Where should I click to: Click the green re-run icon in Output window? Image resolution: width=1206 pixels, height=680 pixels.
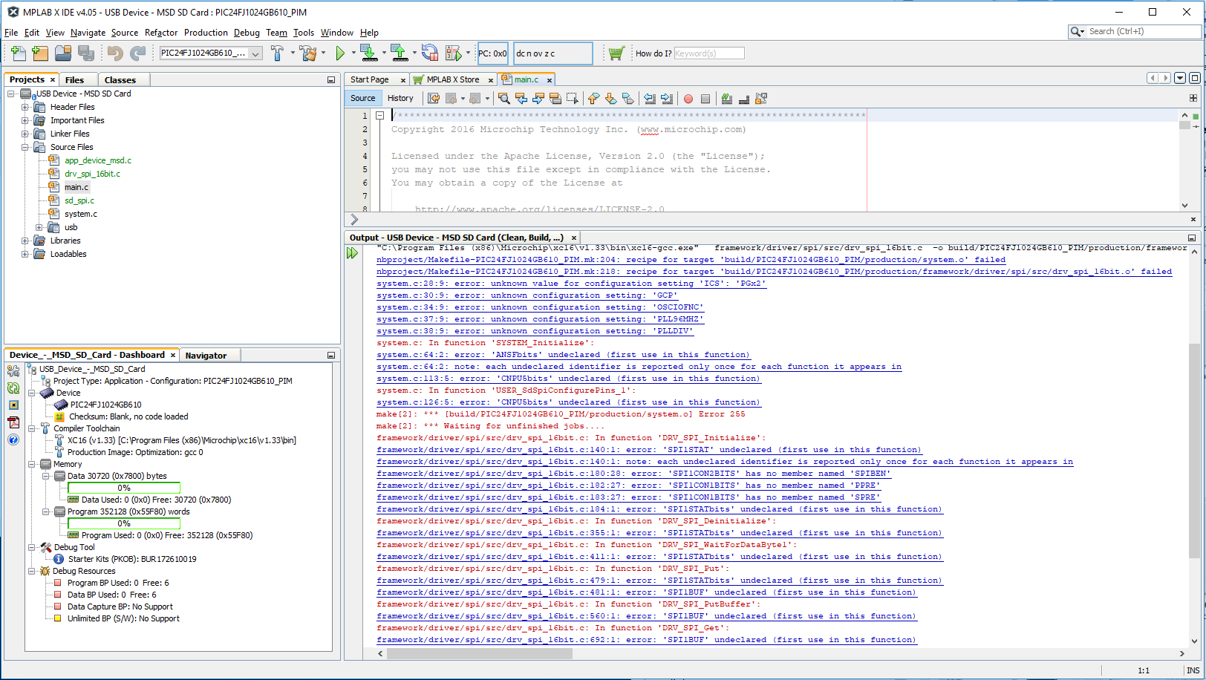point(352,253)
